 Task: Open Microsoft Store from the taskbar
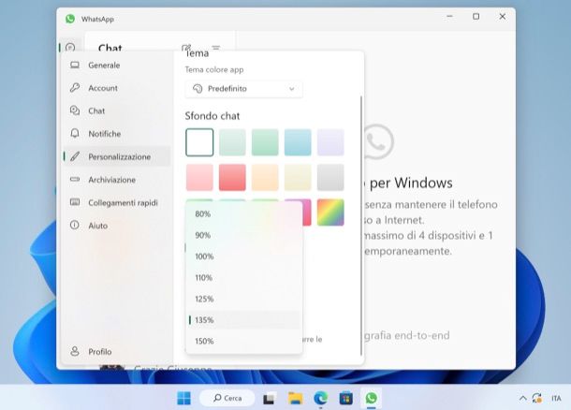coord(346,398)
